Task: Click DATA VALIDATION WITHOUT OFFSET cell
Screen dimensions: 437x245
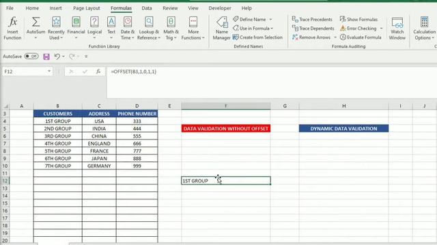Action: tap(226, 129)
